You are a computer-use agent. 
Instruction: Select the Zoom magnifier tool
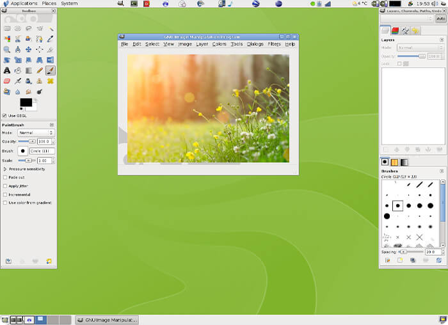(x=7, y=49)
